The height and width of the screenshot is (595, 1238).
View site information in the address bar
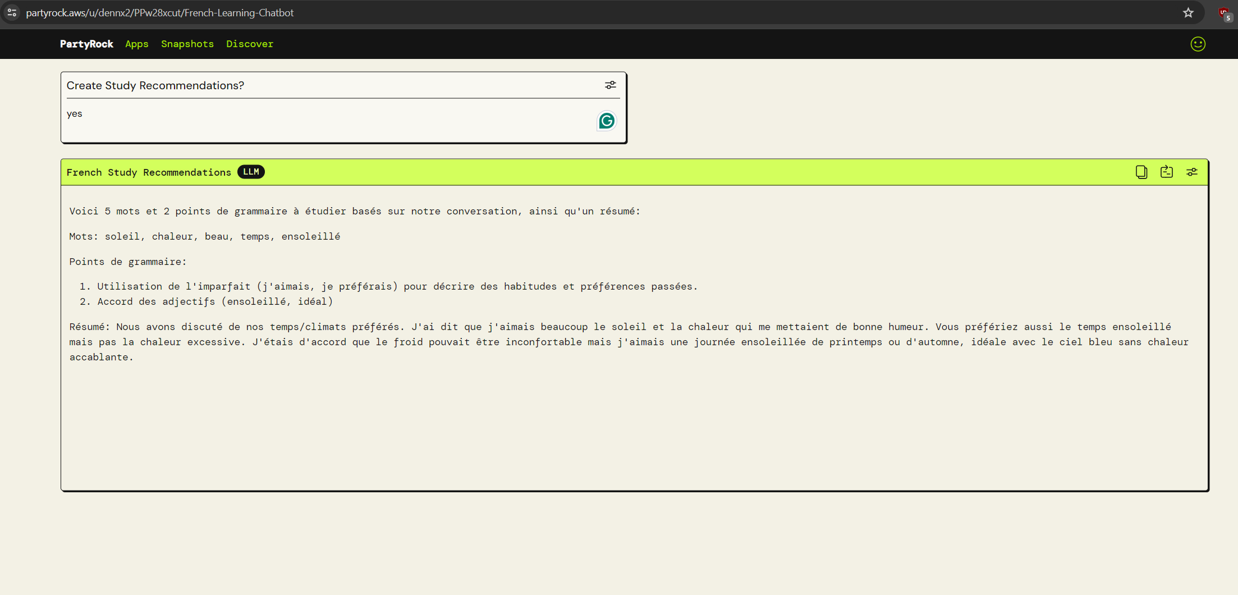(x=11, y=12)
